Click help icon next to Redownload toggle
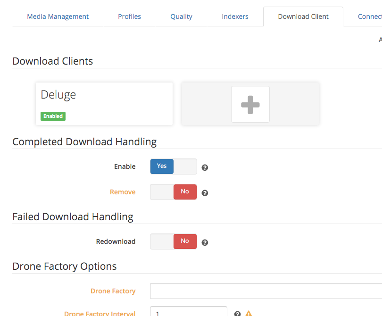 [x=205, y=242]
